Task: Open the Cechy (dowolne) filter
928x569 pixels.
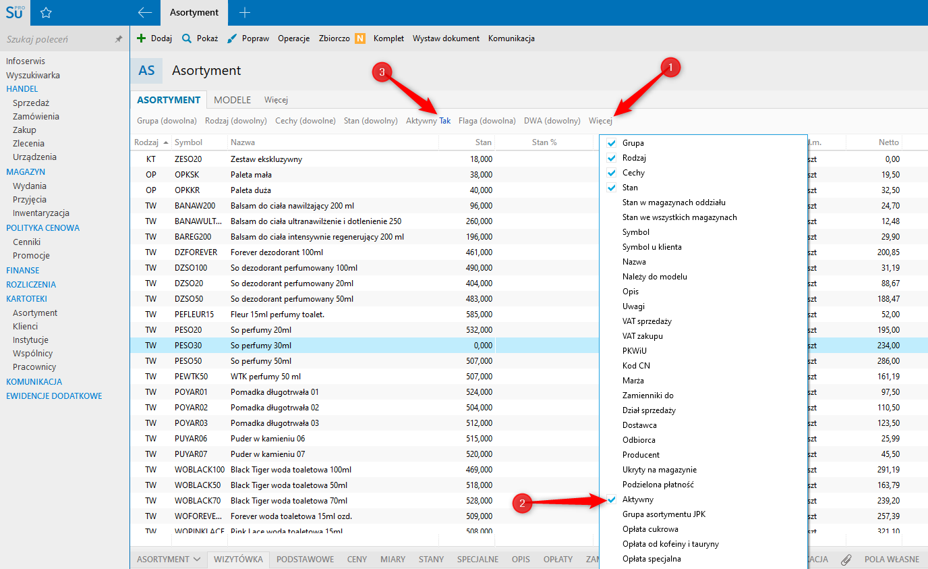Action: tap(306, 121)
